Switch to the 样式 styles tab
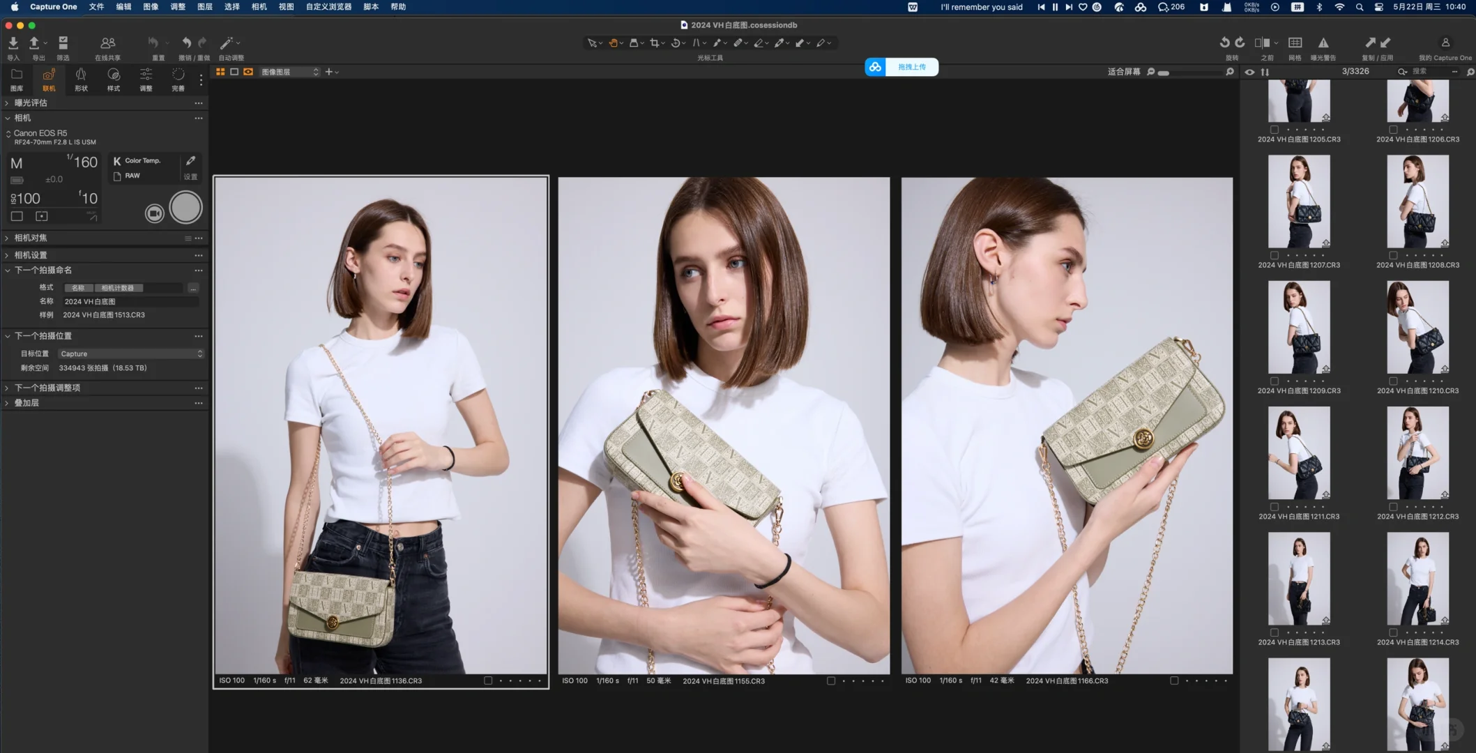1476x753 pixels. click(113, 79)
